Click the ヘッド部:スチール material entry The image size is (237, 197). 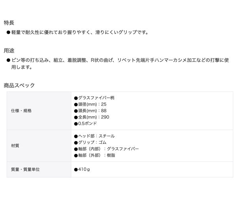coord(95,136)
